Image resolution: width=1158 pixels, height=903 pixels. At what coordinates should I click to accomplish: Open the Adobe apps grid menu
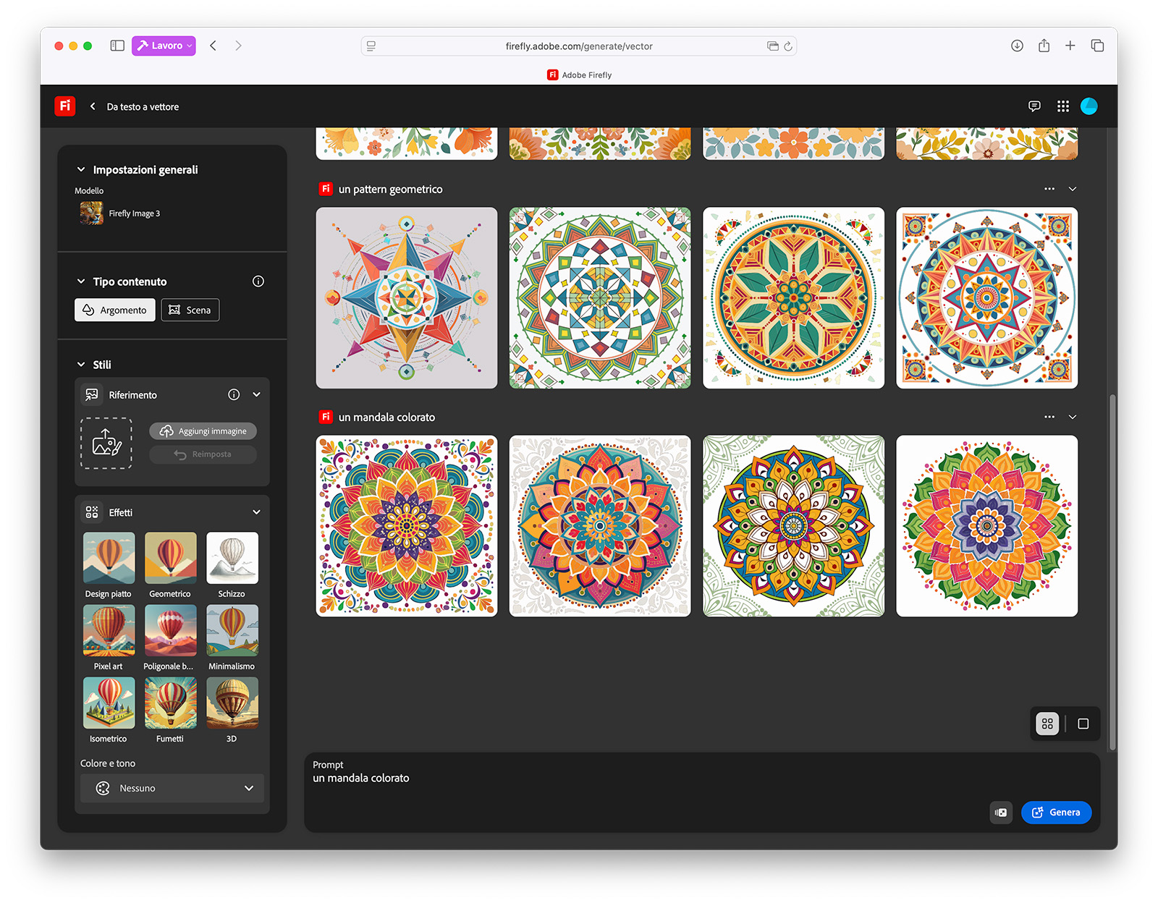[x=1062, y=106]
